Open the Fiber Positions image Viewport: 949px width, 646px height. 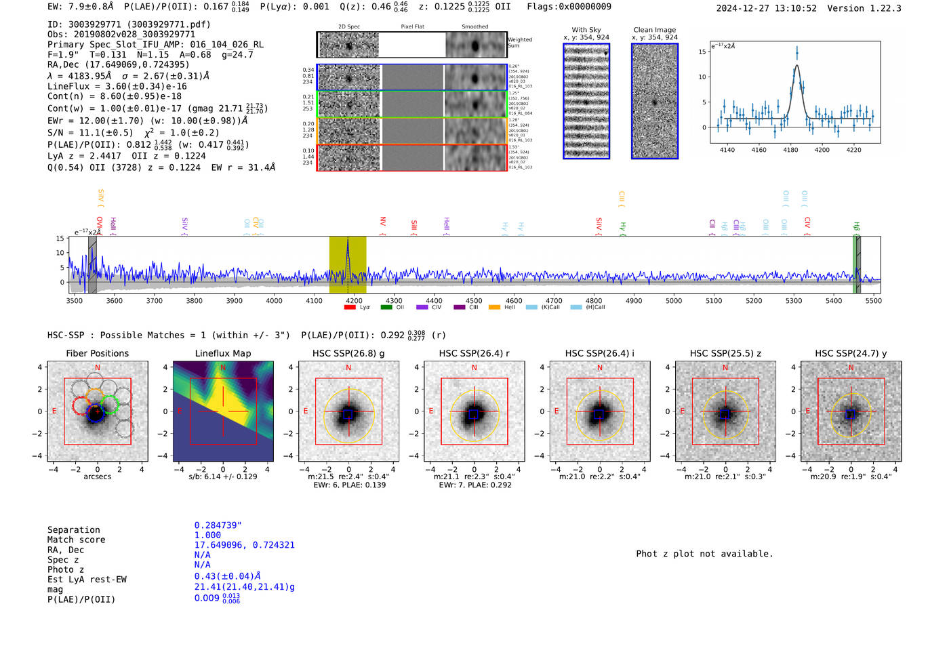pyautogui.click(x=98, y=411)
